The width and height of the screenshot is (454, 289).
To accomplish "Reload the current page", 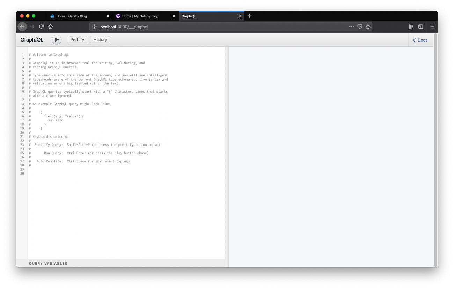I will coord(41,27).
